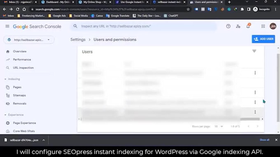Open options menu for first user row
The height and width of the screenshot is (157, 280).
coord(255,73)
